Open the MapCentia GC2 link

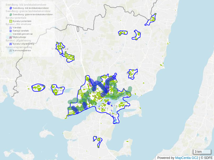click(186, 158)
